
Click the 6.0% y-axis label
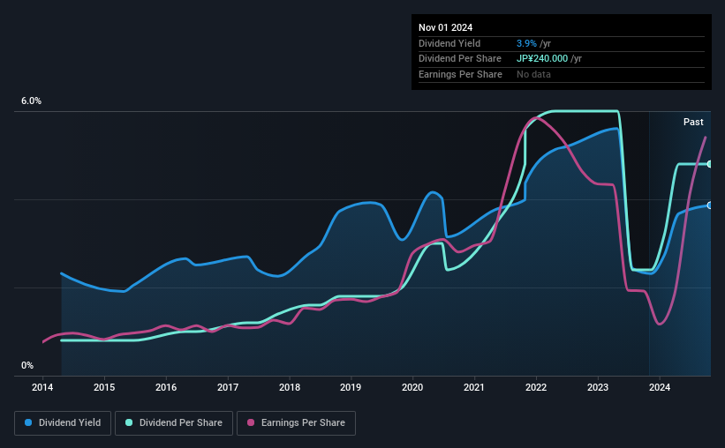32,101
